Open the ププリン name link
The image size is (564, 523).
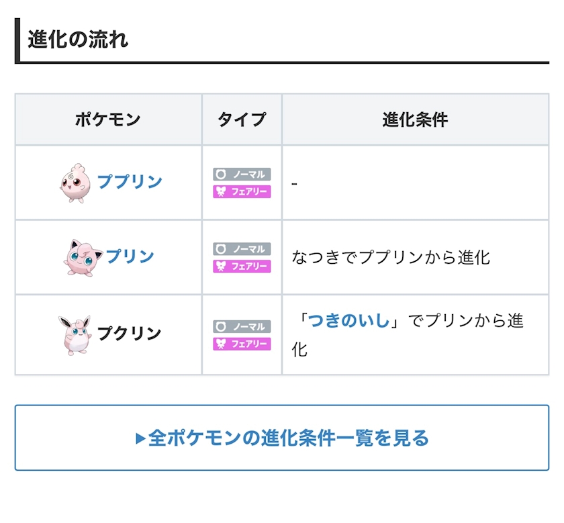coord(130,182)
